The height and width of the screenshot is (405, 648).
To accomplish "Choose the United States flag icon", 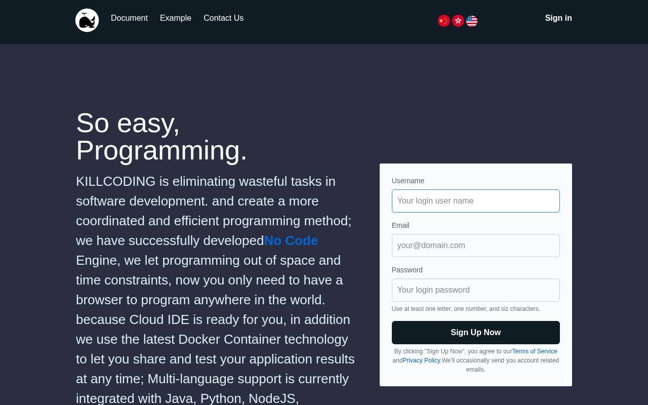I will (472, 21).
